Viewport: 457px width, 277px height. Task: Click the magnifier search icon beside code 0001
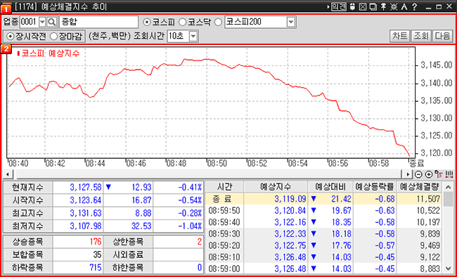pyautogui.click(x=52, y=22)
